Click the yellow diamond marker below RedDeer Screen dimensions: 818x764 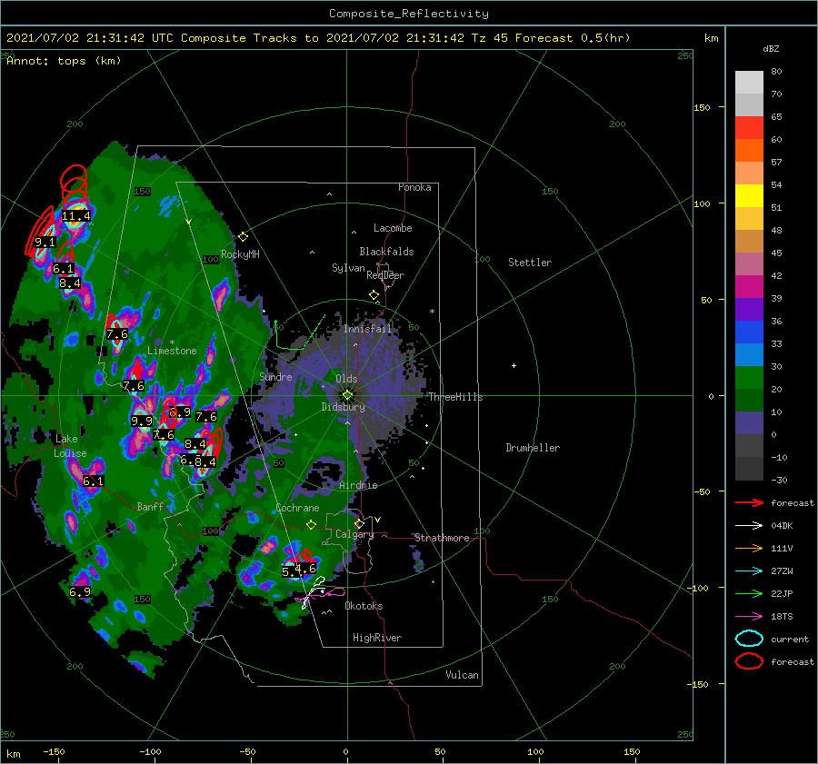click(374, 295)
